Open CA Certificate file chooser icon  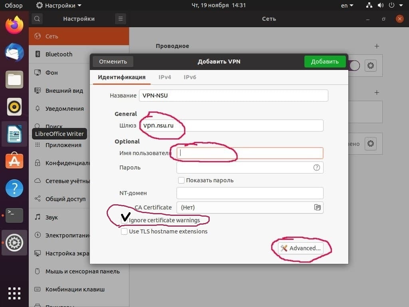pos(317,207)
